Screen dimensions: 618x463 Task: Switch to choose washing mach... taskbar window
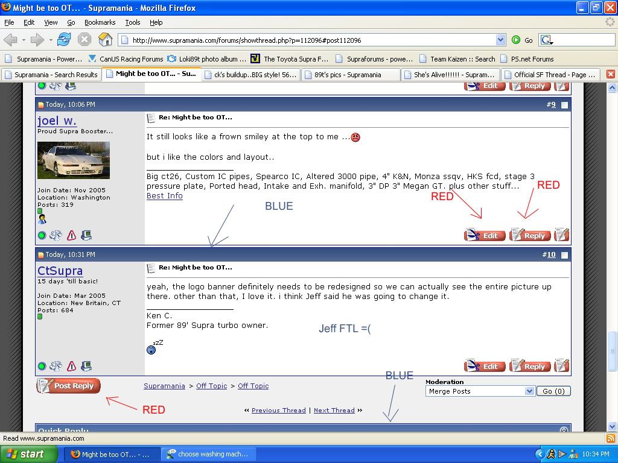[x=209, y=454]
